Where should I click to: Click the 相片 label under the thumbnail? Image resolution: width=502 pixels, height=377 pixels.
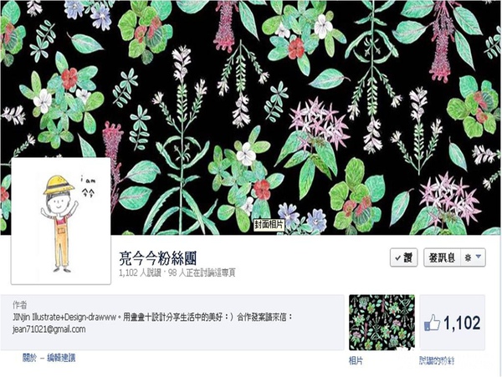pos(356,361)
